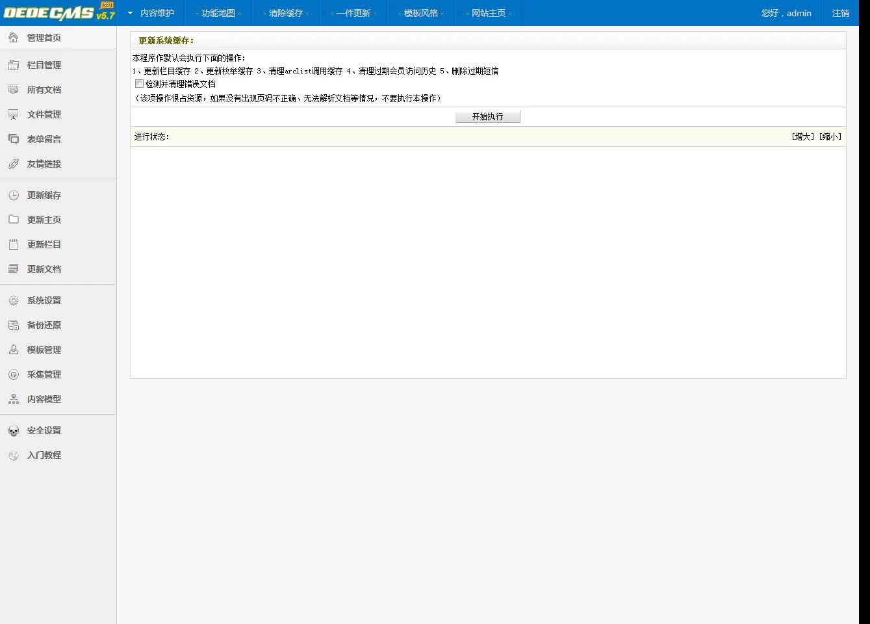This screenshot has height=624, width=870.
Task: Open 安全设置 in sidebar
Action: coord(44,430)
